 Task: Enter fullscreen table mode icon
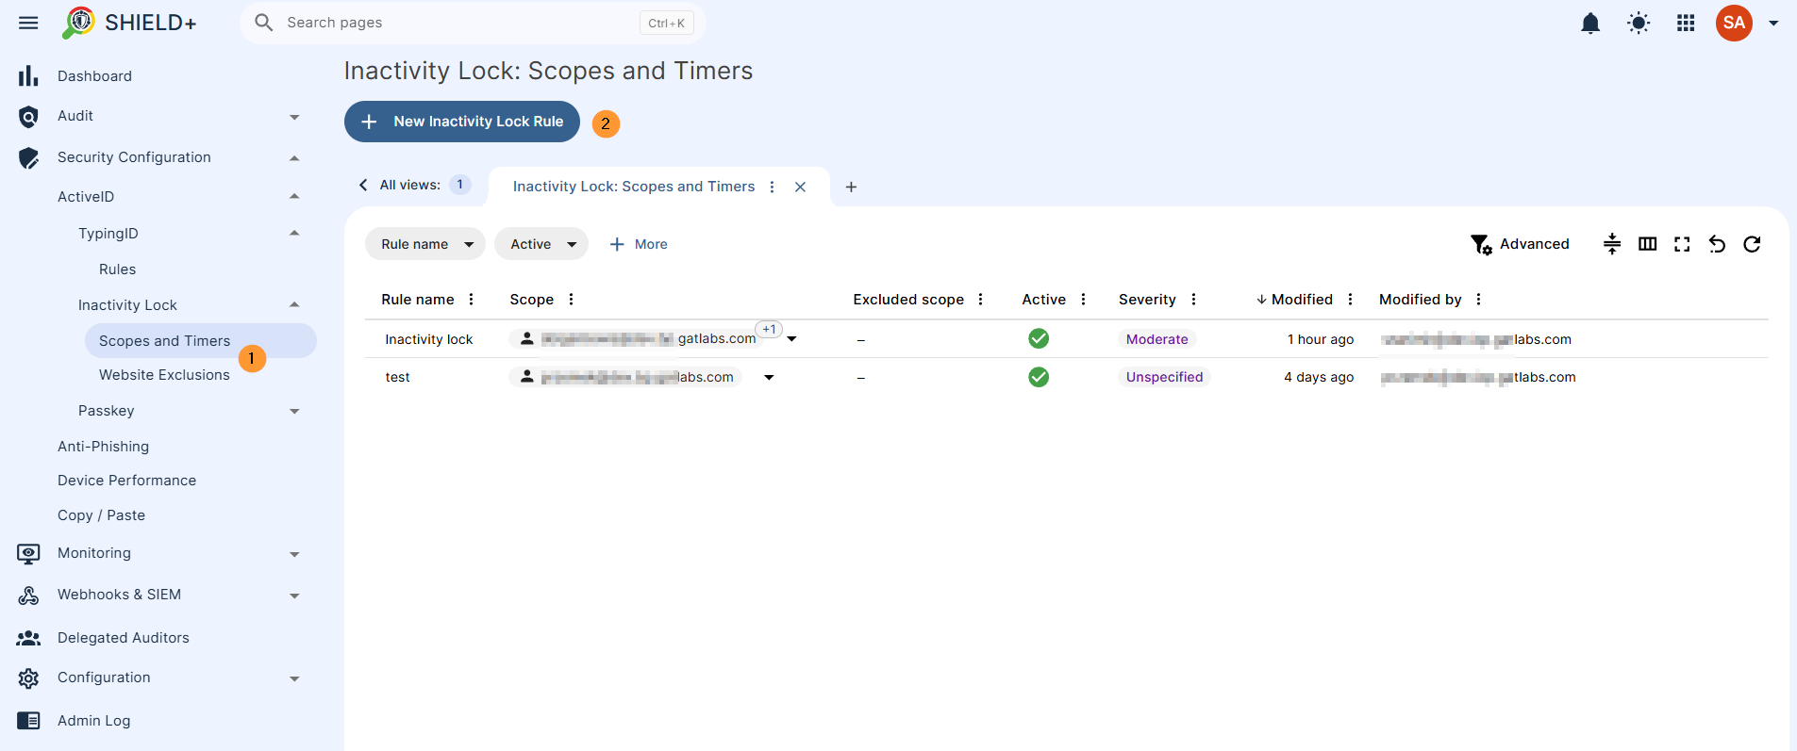click(1682, 244)
